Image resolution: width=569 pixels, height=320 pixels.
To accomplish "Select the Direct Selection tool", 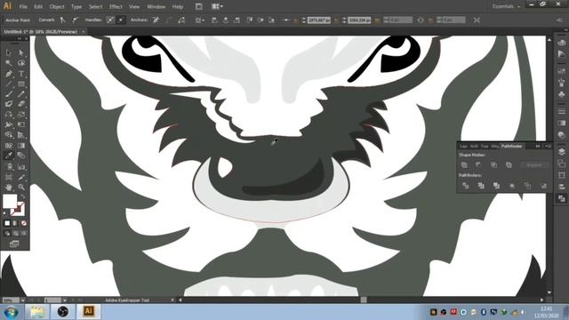I will click(21, 52).
